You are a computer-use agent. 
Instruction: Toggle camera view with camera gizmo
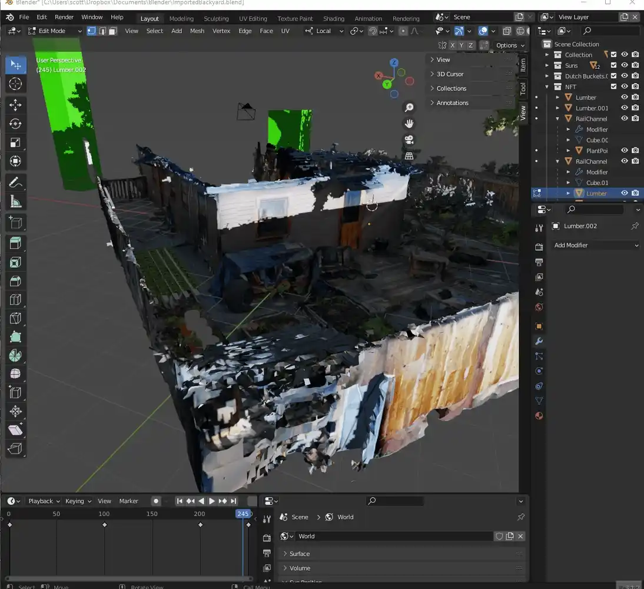[x=409, y=140]
